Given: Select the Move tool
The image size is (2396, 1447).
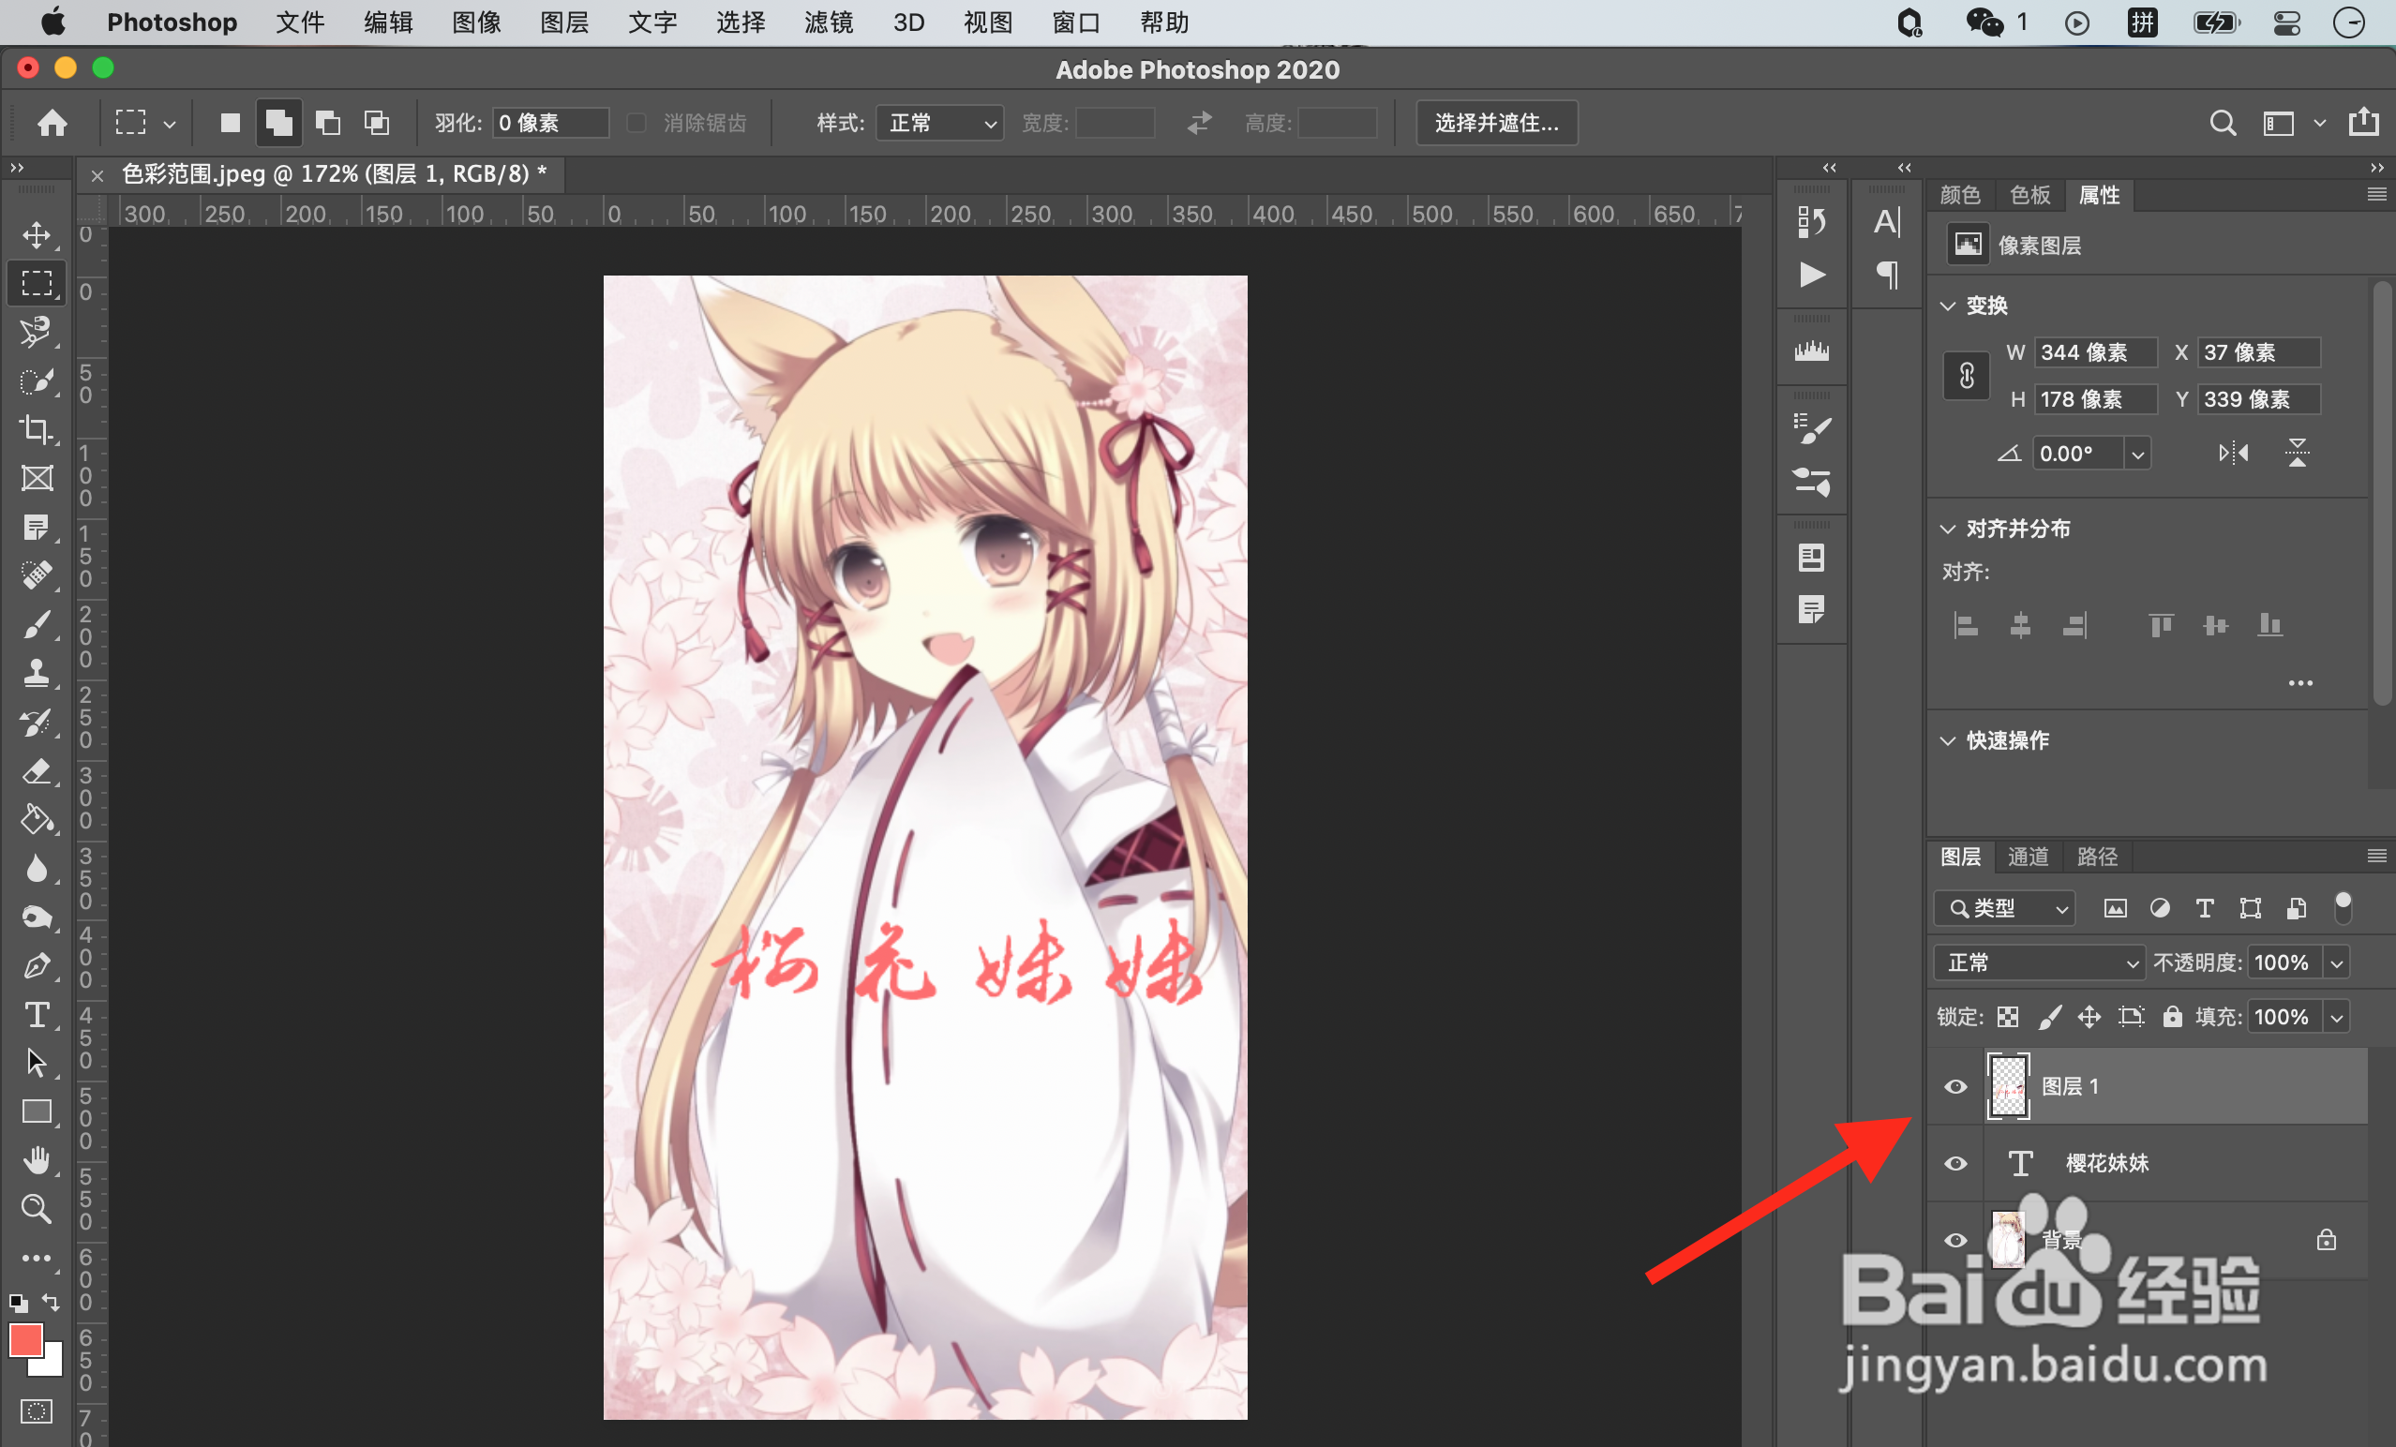Looking at the screenshot, I should coord(37,234).
